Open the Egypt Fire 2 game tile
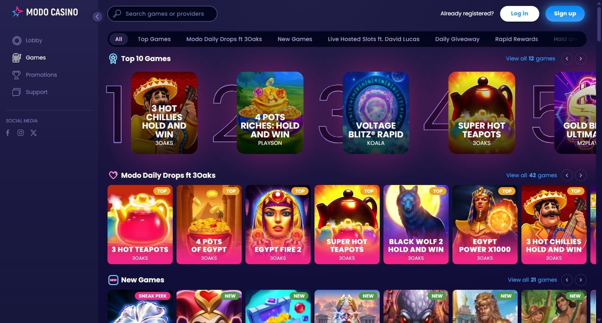Viewport: 602px width, 323px height. pyautogui.click(x=278, y=225)
